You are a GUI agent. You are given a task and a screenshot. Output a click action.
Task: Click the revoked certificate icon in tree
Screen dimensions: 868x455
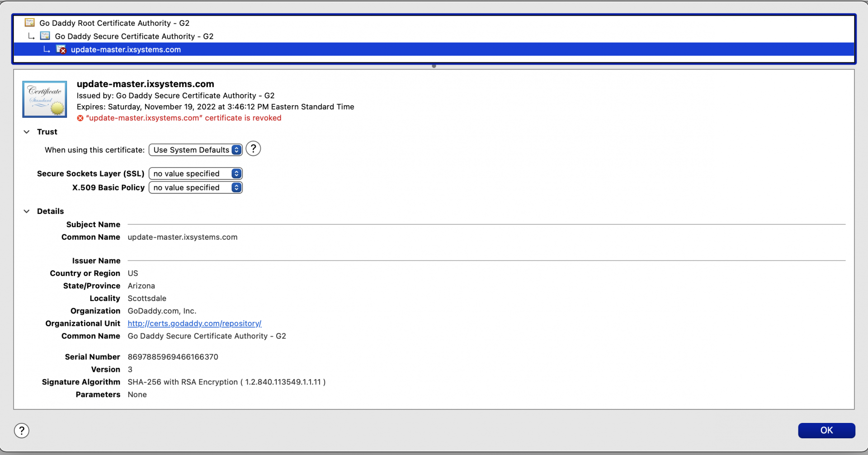(61, 49)
